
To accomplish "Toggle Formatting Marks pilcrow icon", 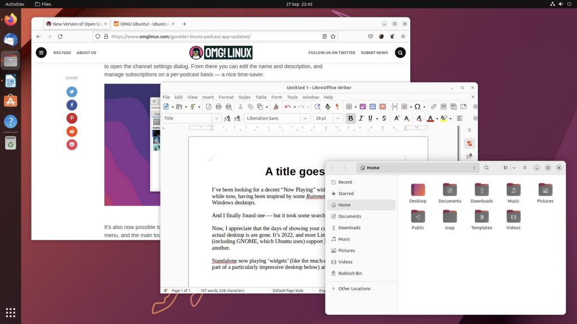I will [337, 107].
